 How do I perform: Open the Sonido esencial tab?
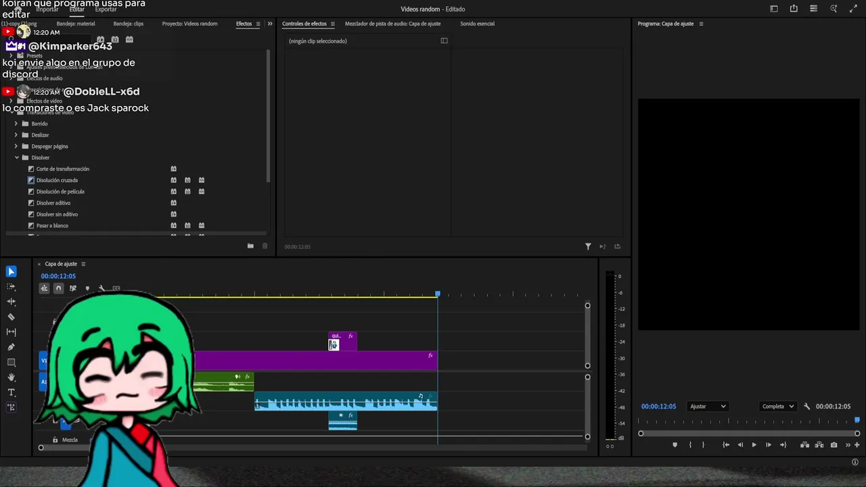coord(477,24)
